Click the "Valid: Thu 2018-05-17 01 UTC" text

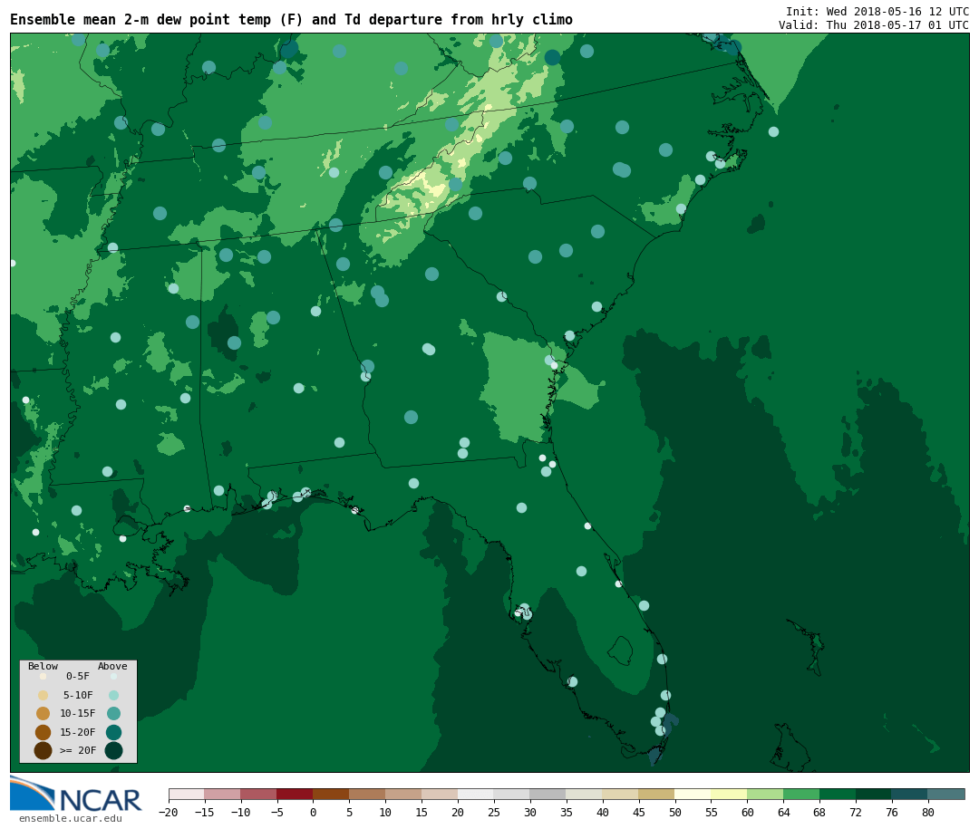click(874, 25)
